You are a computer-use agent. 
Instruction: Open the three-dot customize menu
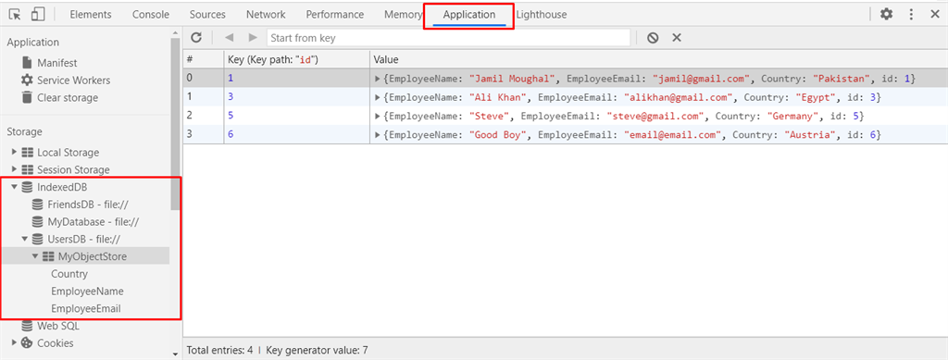click(x=911, y=15)
